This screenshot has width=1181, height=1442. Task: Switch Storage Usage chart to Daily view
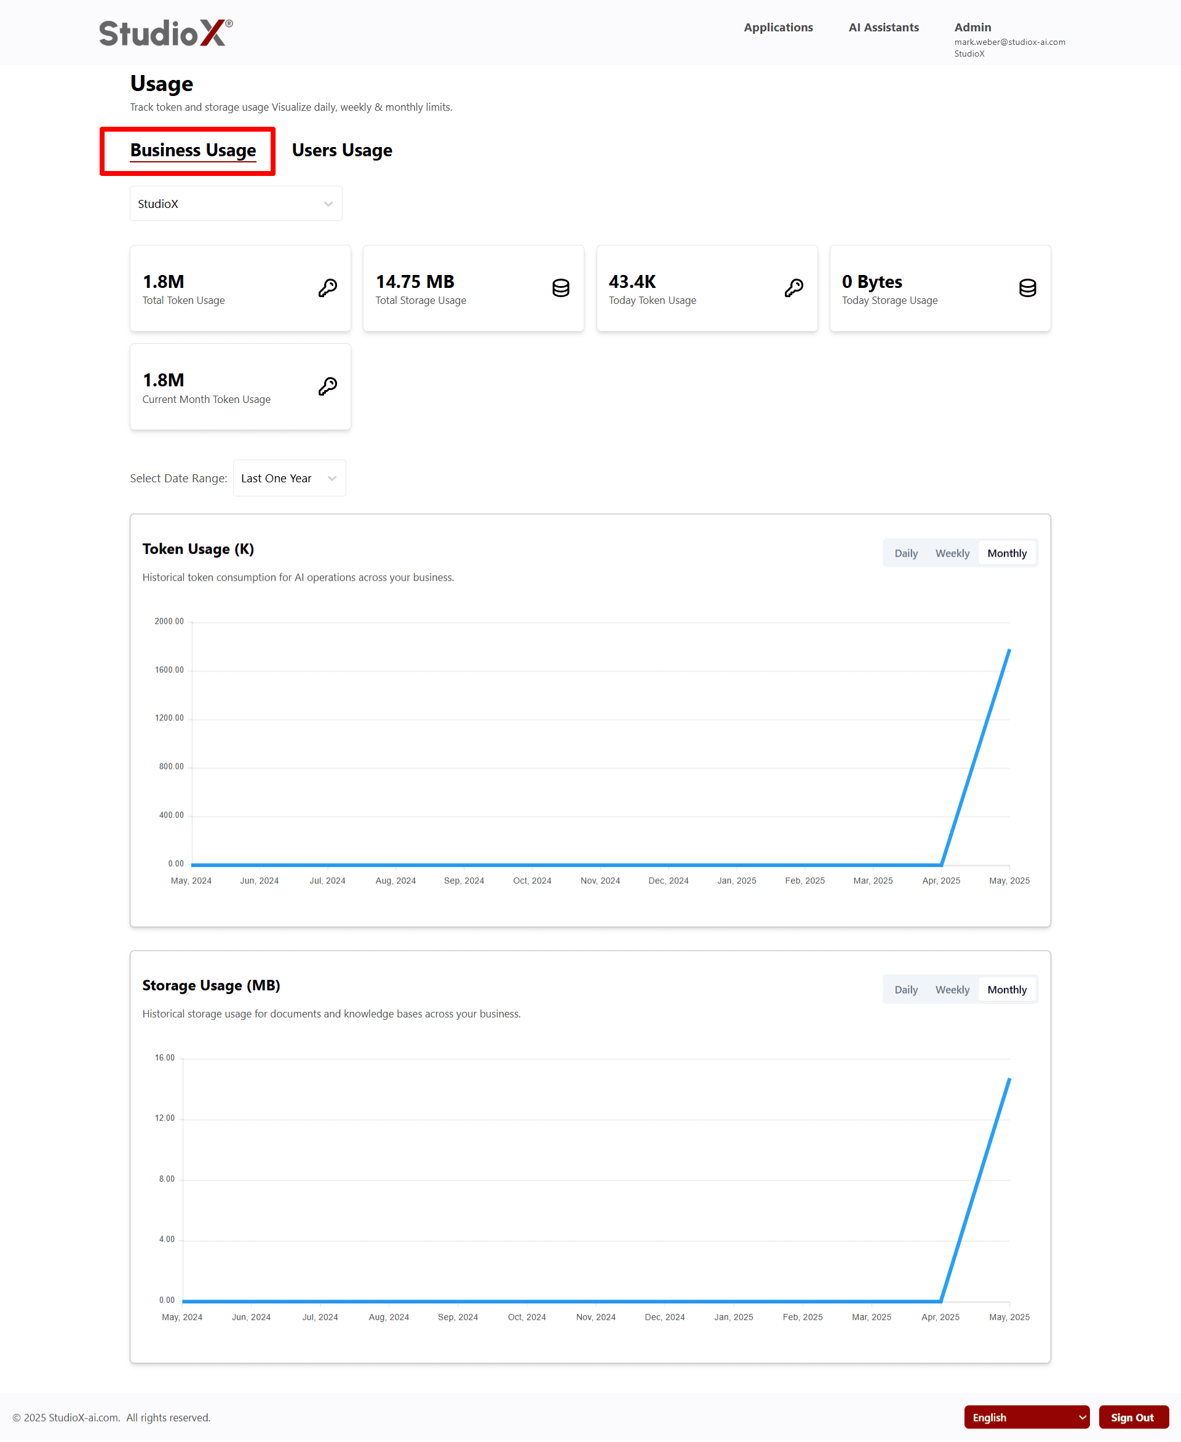pos(905,989)
